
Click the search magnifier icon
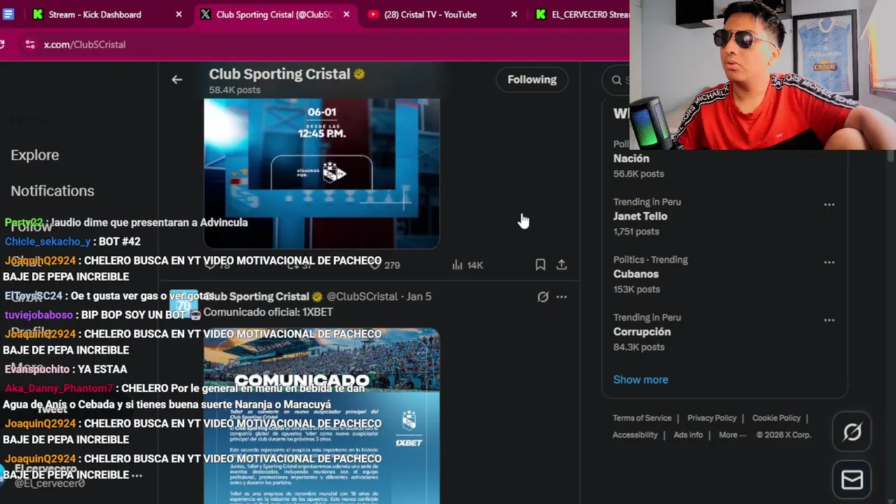point(617,80)
